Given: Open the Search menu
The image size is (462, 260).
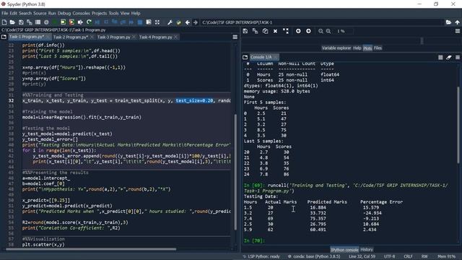Looking at the screenshot, I should coord(25,13).
